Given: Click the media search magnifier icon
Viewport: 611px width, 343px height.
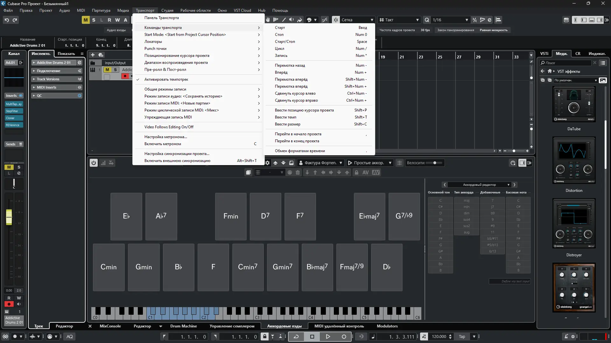Looking at the screenshot, I should 543,63.
